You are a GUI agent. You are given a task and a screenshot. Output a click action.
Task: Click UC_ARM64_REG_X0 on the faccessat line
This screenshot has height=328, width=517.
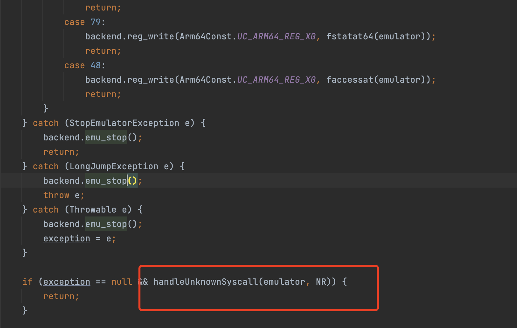(277, 80)
